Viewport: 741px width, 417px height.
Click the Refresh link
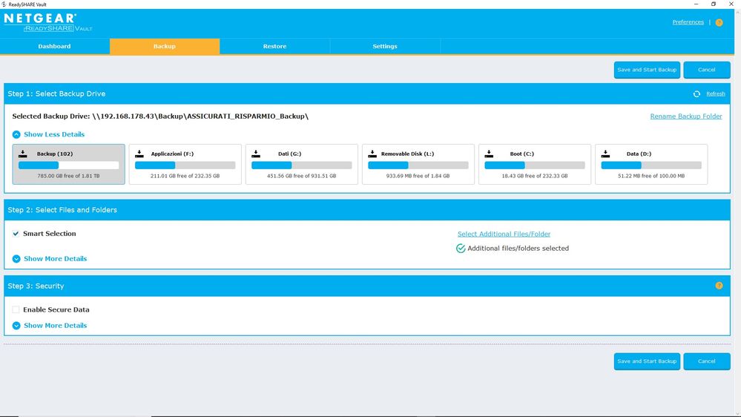point(716,93)
